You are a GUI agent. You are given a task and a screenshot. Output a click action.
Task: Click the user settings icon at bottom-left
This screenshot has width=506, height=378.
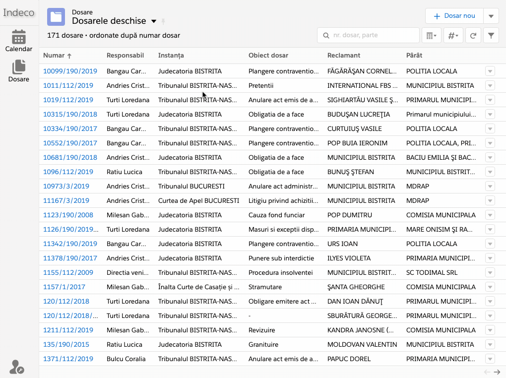[16, 367]
